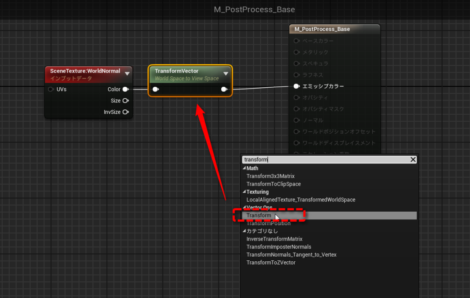Click the ラフネス input pin
Viewport: 470px width, 298px height.
point(297,75)
